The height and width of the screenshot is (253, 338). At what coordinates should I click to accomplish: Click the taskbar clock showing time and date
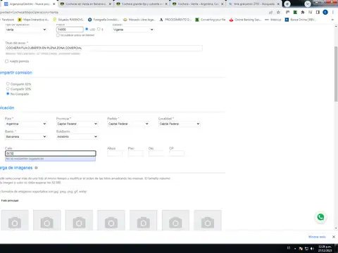tap(325, 249)
